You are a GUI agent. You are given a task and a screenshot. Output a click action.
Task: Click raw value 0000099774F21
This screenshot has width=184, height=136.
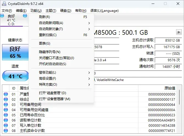(x=162, y=131)
